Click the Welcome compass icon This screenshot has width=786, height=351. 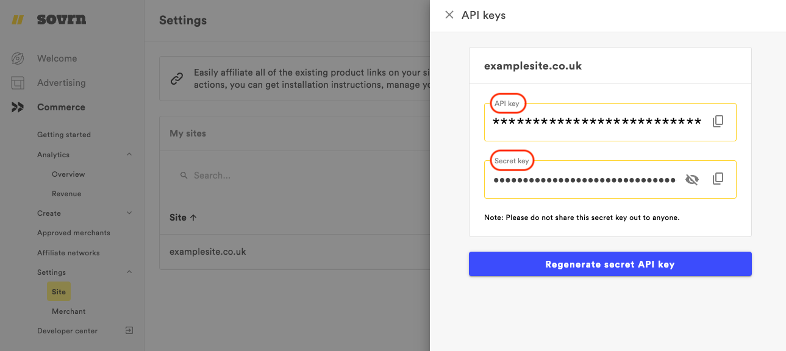click(x=18, y=58)
